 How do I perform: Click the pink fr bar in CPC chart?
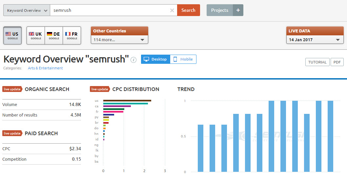tap(113, 112)
